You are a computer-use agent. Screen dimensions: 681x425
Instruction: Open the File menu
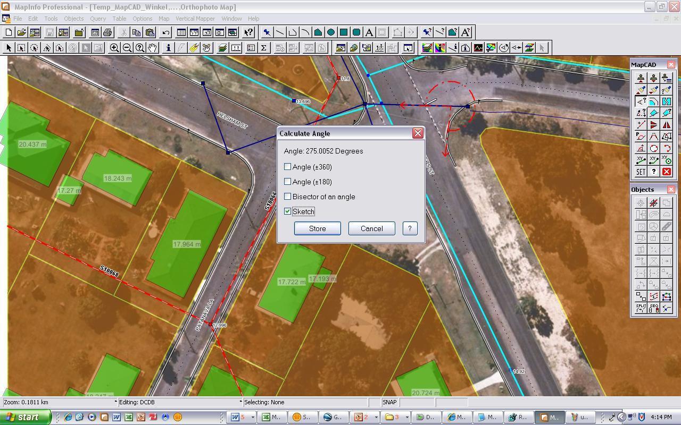(18, 19)
